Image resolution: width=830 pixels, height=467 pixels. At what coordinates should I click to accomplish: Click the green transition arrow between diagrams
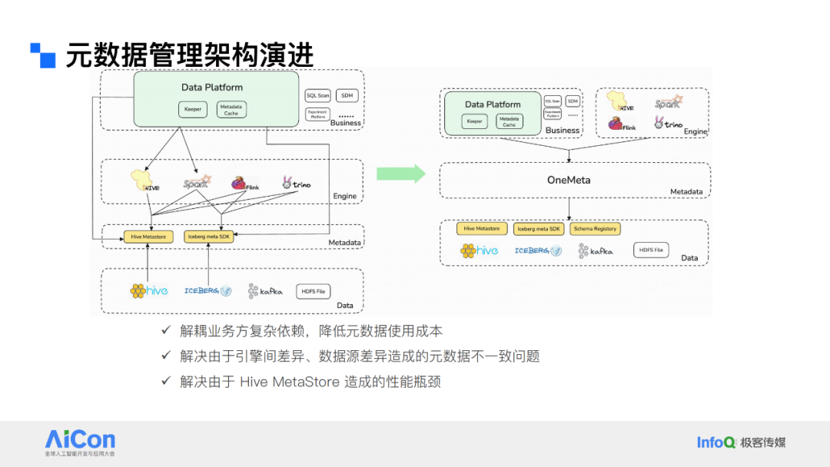pos(400,174)
